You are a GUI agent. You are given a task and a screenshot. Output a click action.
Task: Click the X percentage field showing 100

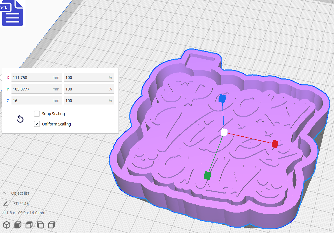89,77
